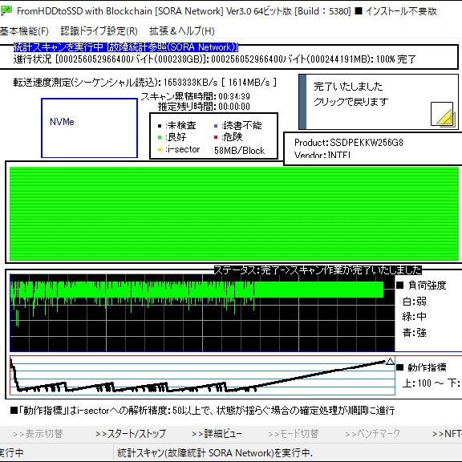This screenshot has height=462, width=462.
Task: Click the yellow page-corner icon in completion panel
Action: [442, 115]
